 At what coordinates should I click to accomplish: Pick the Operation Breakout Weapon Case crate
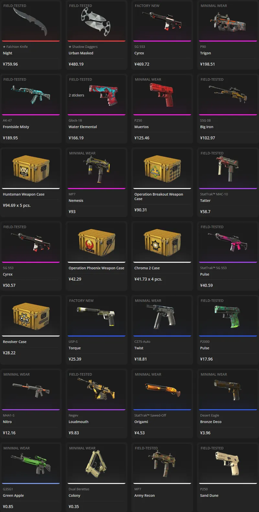[162, 168]
